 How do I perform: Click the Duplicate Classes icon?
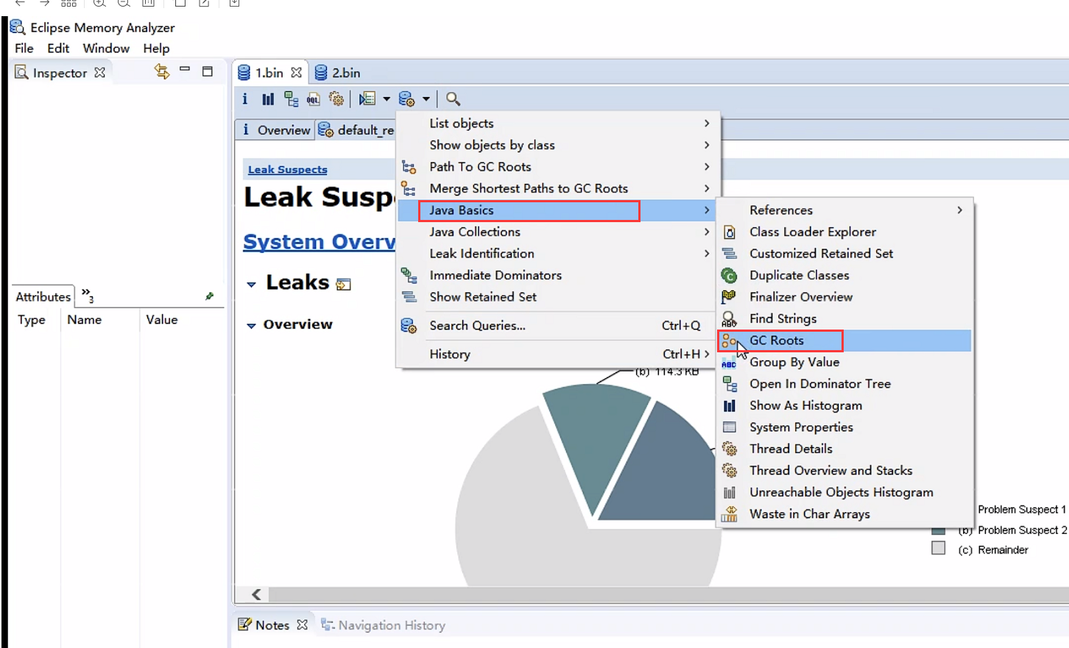click(x=730, y=276)
